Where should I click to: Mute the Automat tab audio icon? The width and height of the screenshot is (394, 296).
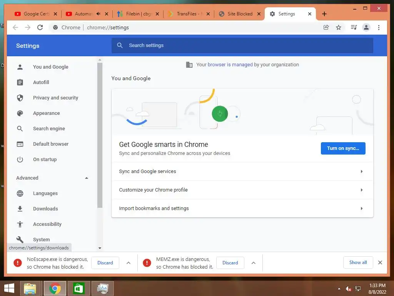coord(98,14)
